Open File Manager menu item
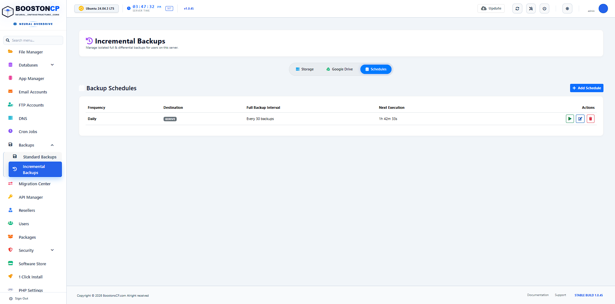615x304 pixels. 31,52
